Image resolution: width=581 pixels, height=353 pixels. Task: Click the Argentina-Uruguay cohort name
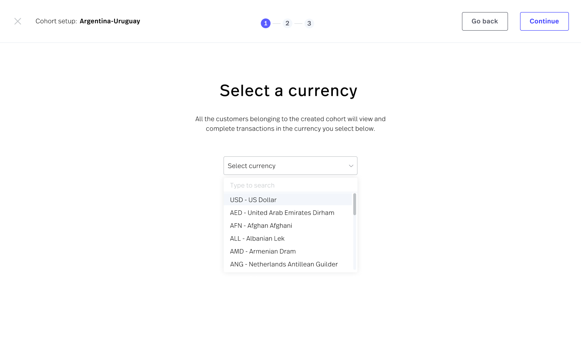pyautogui.click(x=110, y=21)
